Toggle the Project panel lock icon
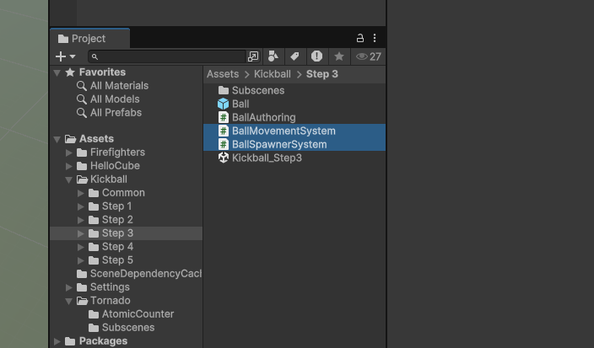The image size is (594, 348). [x=360, y=38]
